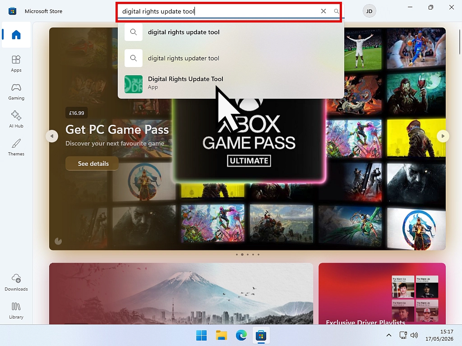Click the Microsoft Store taskbar icon
Image resolution: width=462 pixels, height=346 pixels.
click(261, 335)
